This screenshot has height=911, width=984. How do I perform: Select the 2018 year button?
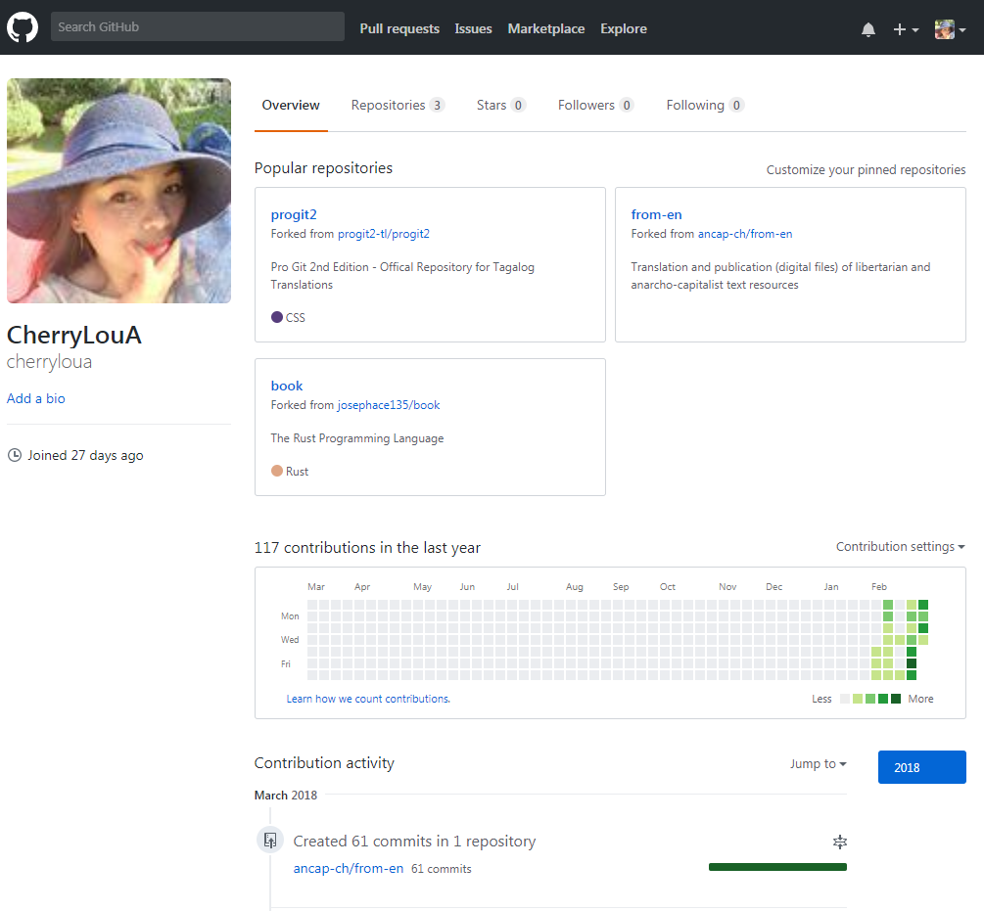coord(922,767)
